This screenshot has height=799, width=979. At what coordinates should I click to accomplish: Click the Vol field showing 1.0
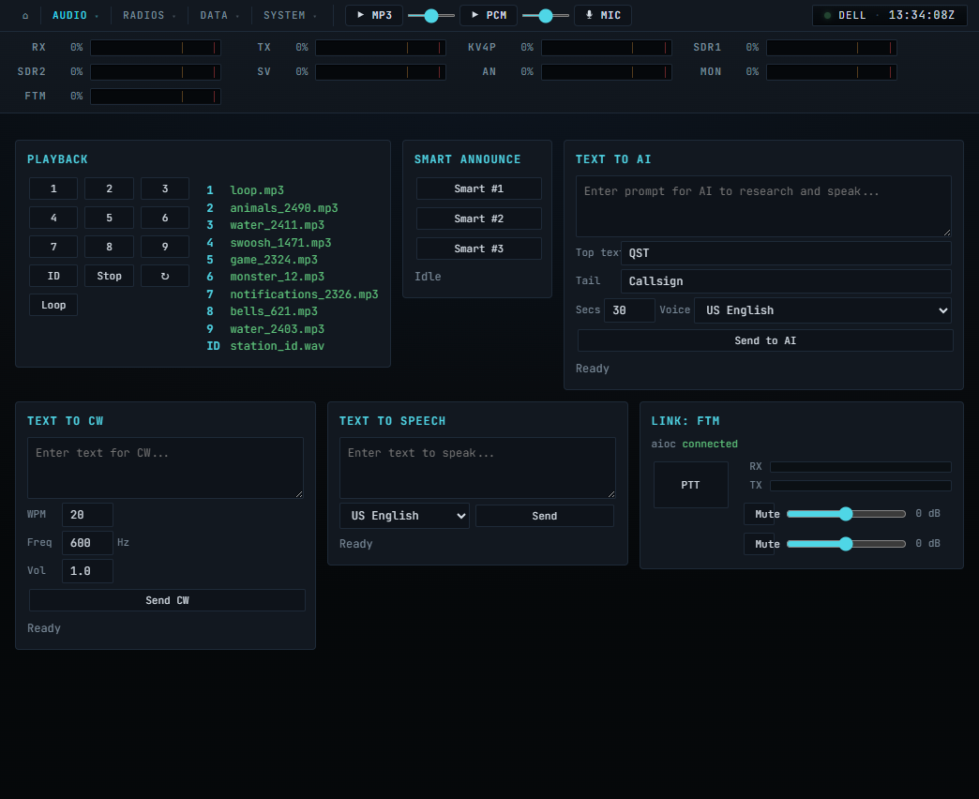87,571
